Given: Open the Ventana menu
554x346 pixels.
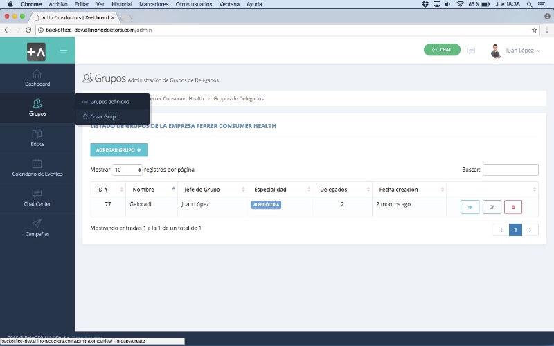Looking at the screenshot, I should pyautogui.click(x=229, y=4).
